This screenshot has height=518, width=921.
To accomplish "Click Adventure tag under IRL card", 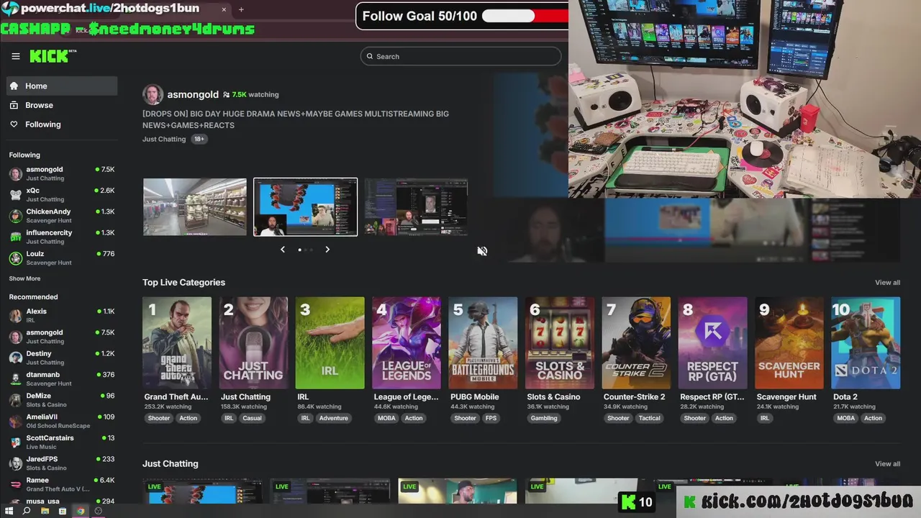I will pos(334,418).
